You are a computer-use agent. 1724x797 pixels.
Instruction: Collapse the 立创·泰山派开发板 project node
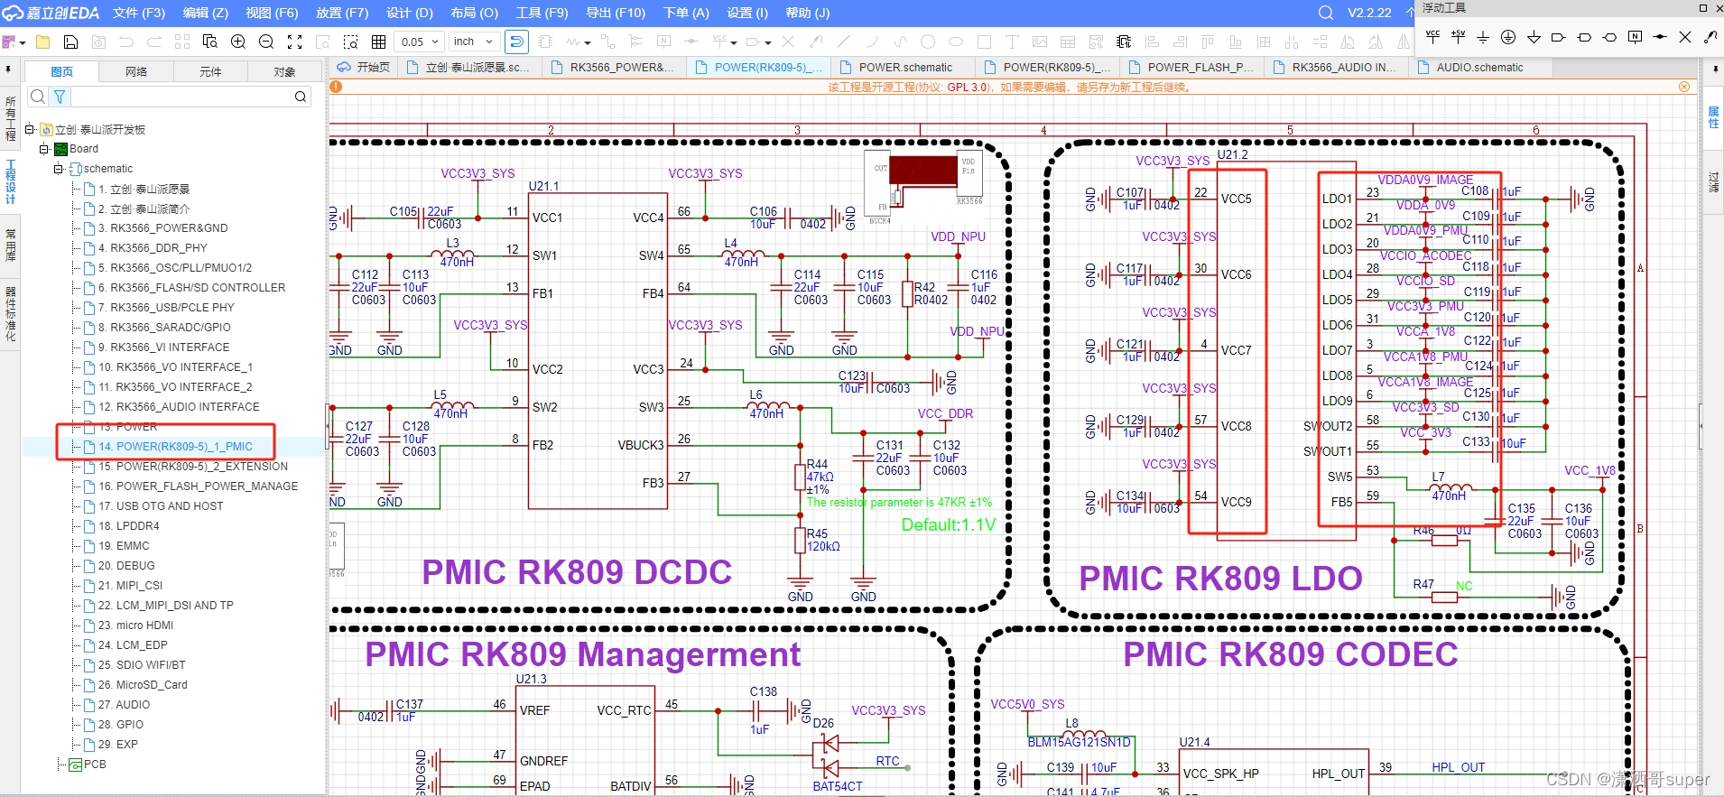click(30, 129)
